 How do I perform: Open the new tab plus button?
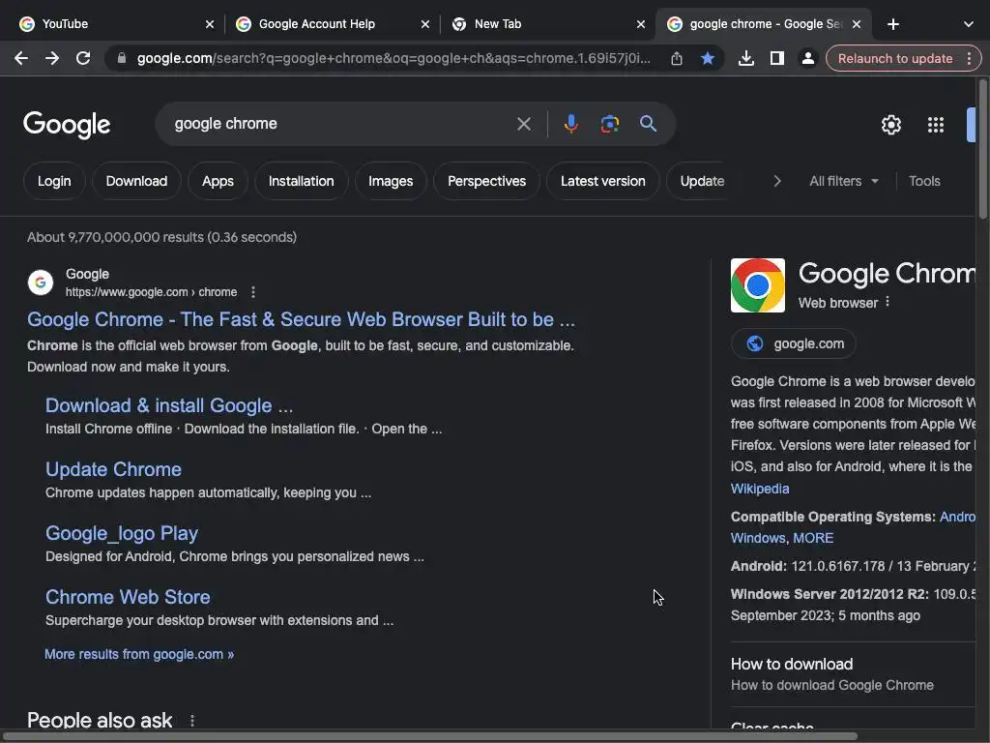click(x=892, y=24)
